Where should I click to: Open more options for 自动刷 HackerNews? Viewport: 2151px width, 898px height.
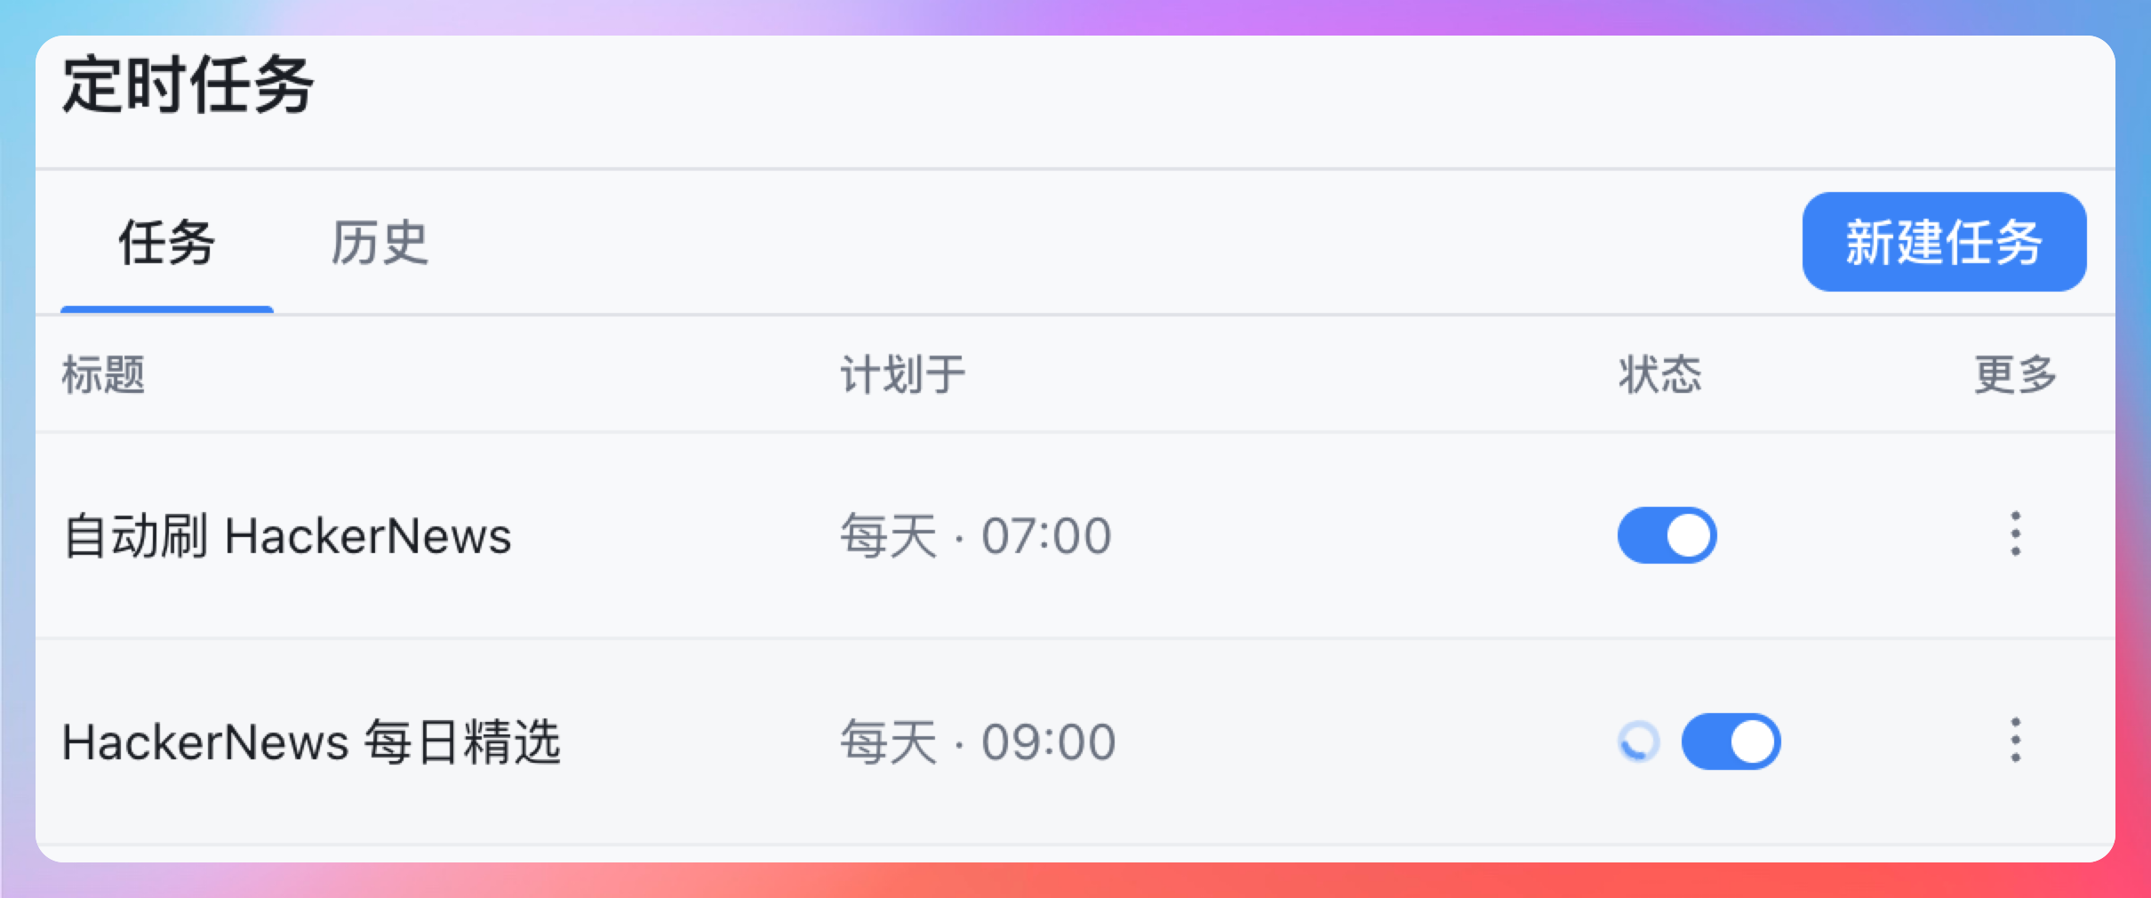2015,534
